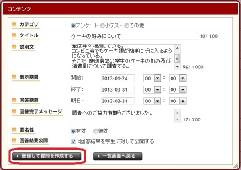Click 一覧画面へ戻る button
This screenshot has width=241, height=170.
tap(118, 156)
